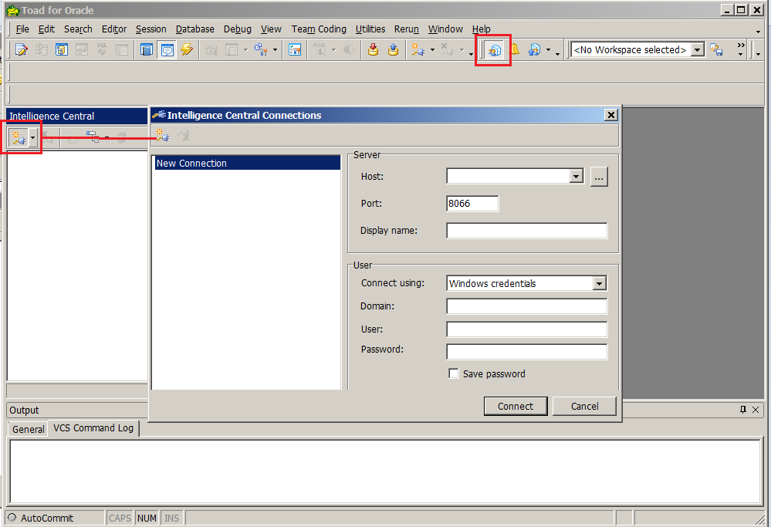This screenshot has height=527, width=771.
Task: Click the Host browse ellipsis button
Action: pyautogui.click(x=600, y=177)
